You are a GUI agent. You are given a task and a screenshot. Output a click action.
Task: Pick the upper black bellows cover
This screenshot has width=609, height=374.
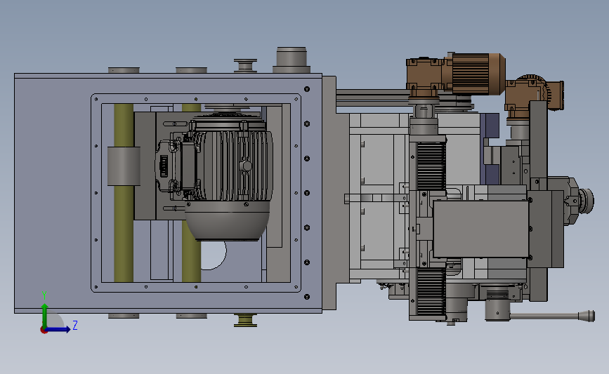pyautogui.click(x=431, y=166)
